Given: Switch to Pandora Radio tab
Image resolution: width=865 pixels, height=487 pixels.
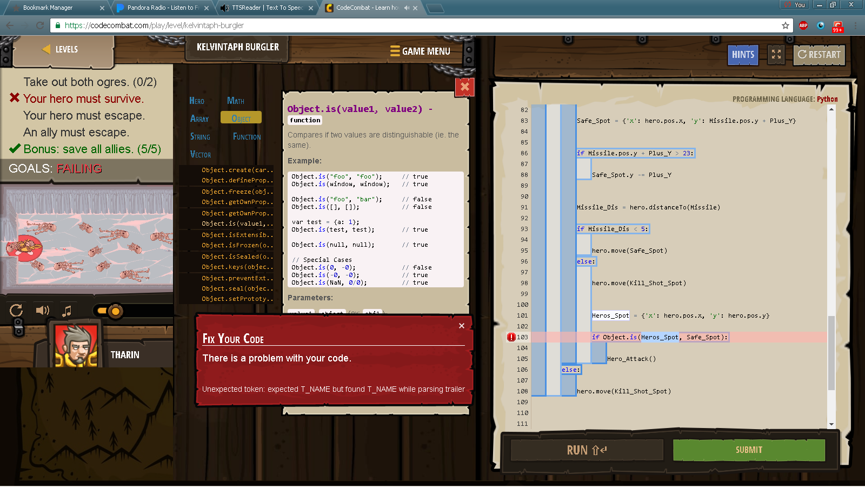Looking at the screenshot, I should coord(163,8).
